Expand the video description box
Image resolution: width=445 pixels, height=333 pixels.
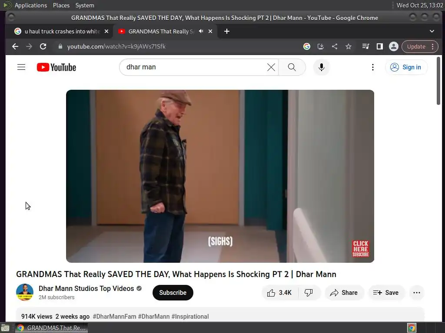(220, 314)
